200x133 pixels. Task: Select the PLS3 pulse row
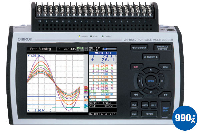103,97
